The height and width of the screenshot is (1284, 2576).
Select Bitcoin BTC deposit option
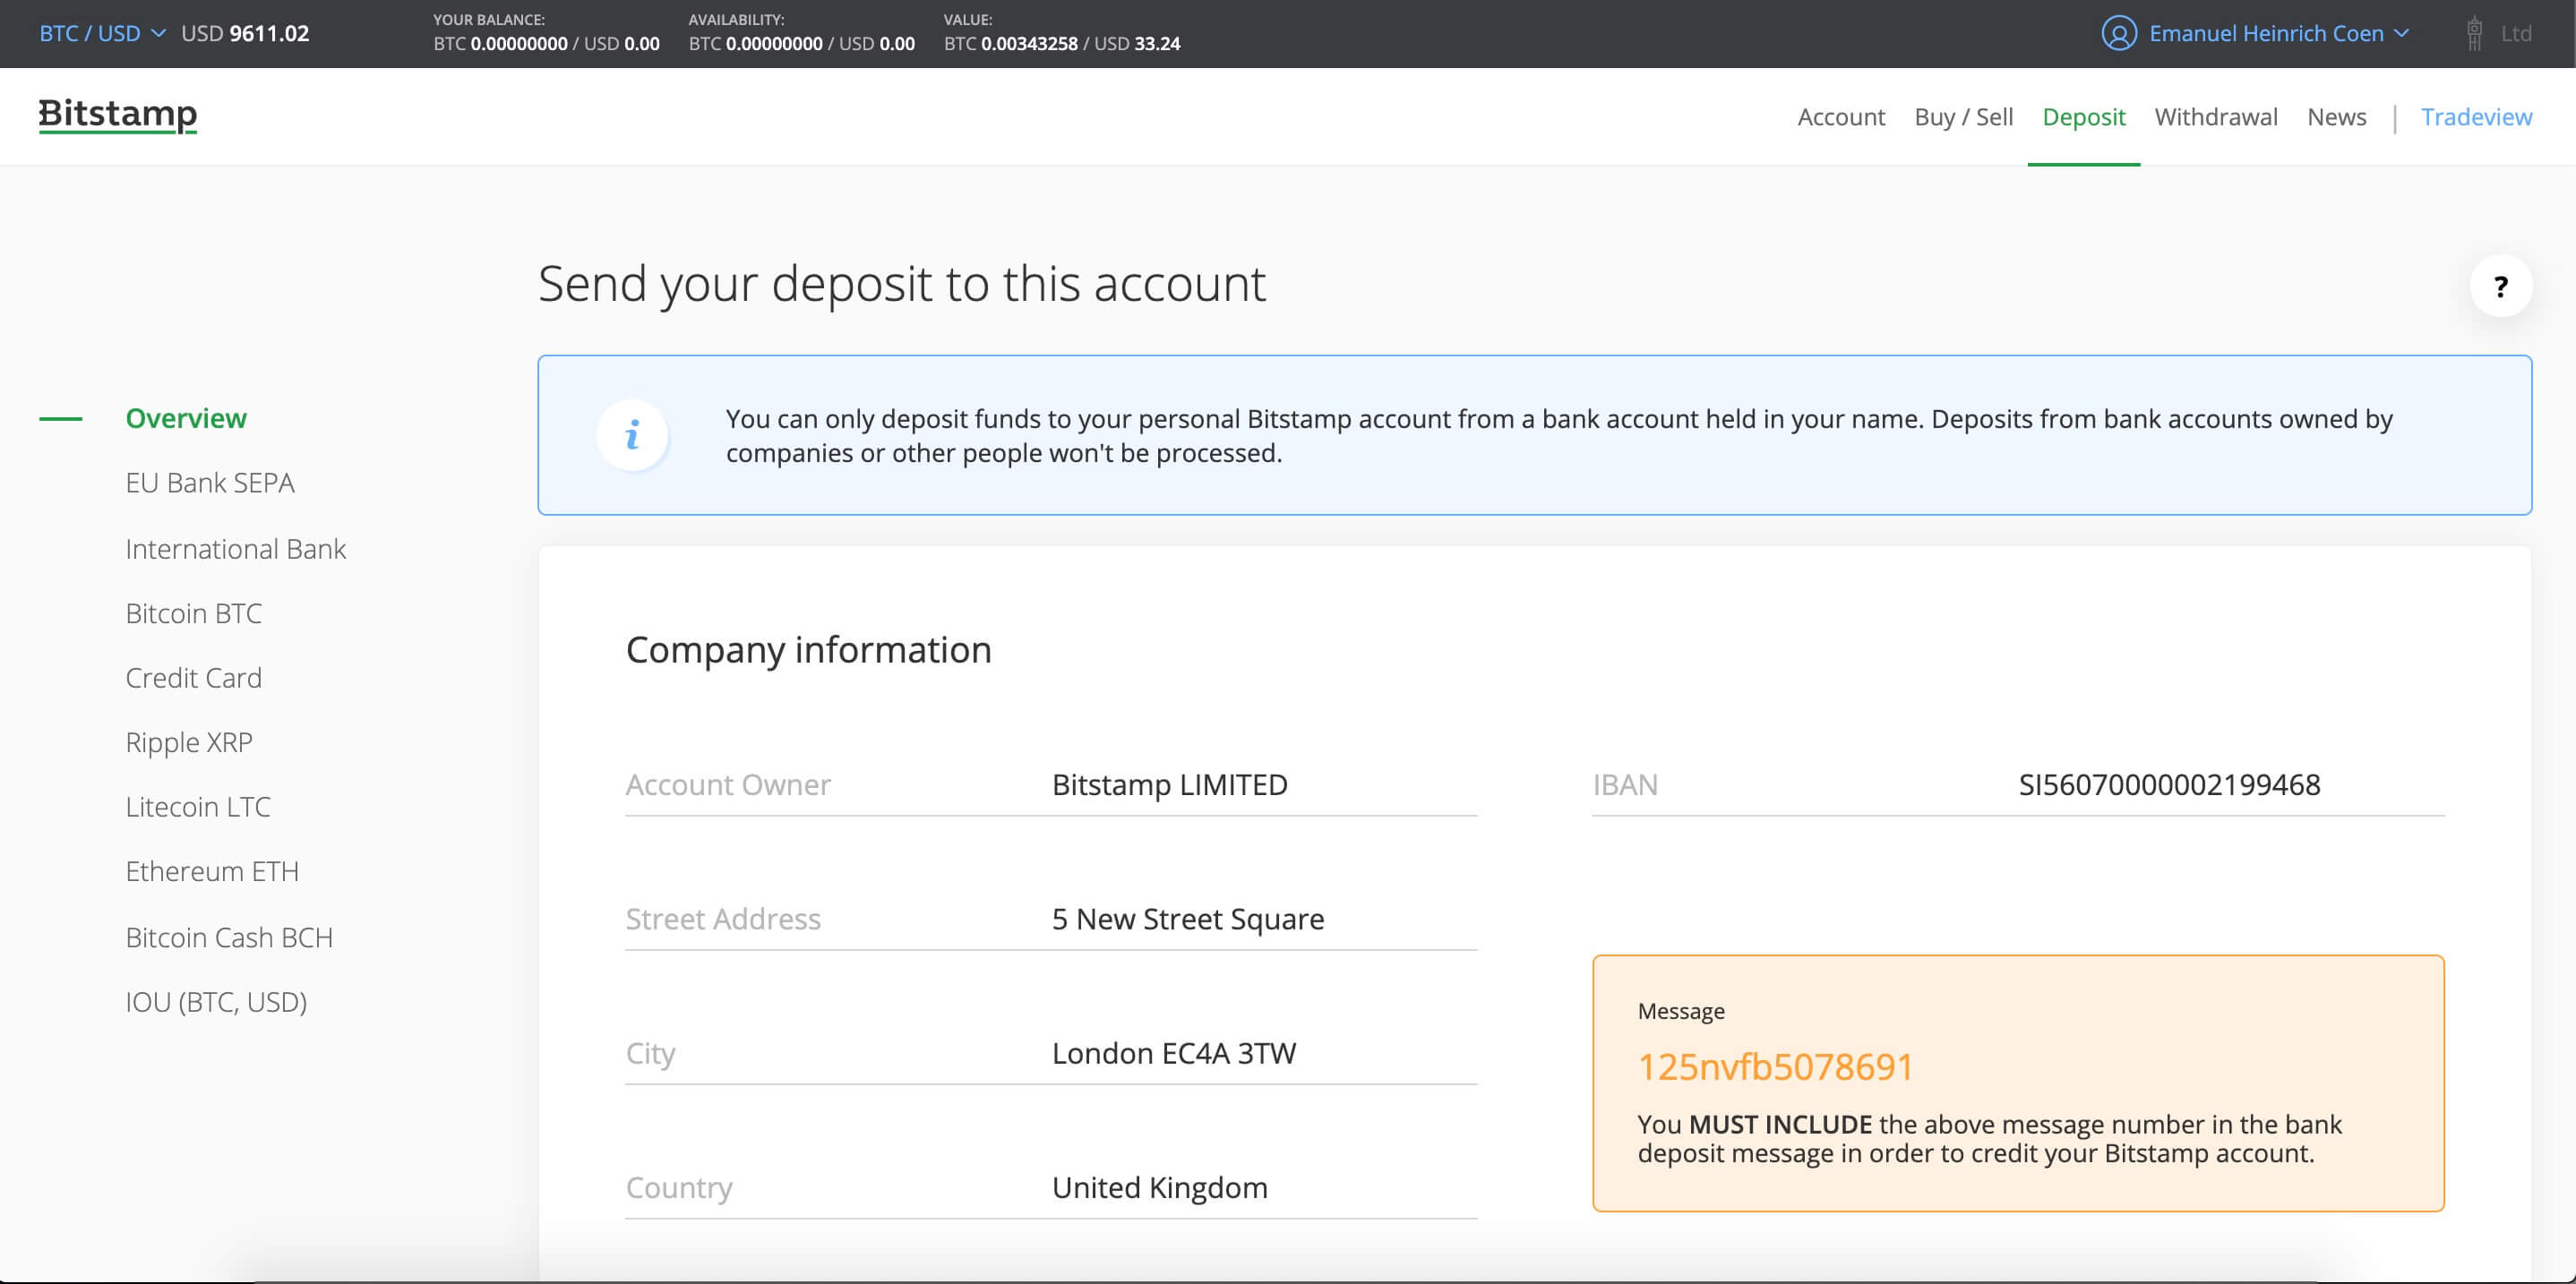coord(194,613)
